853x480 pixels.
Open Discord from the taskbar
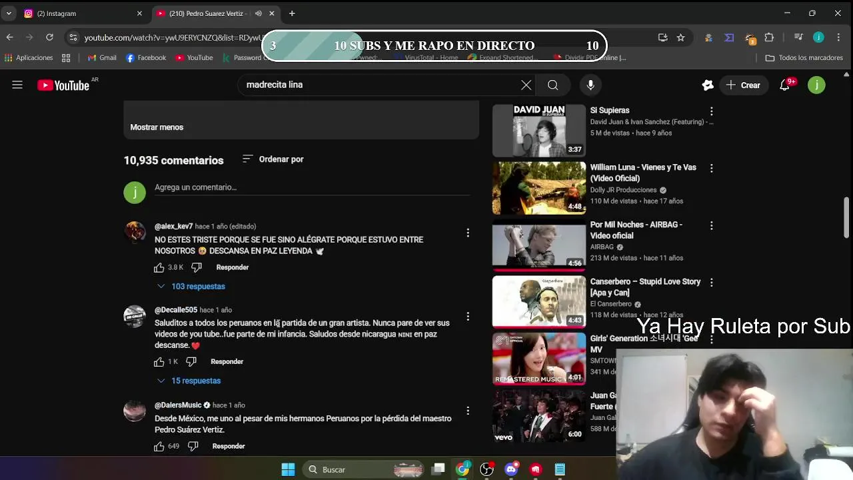pyautogui.click(x=511, y=469)
